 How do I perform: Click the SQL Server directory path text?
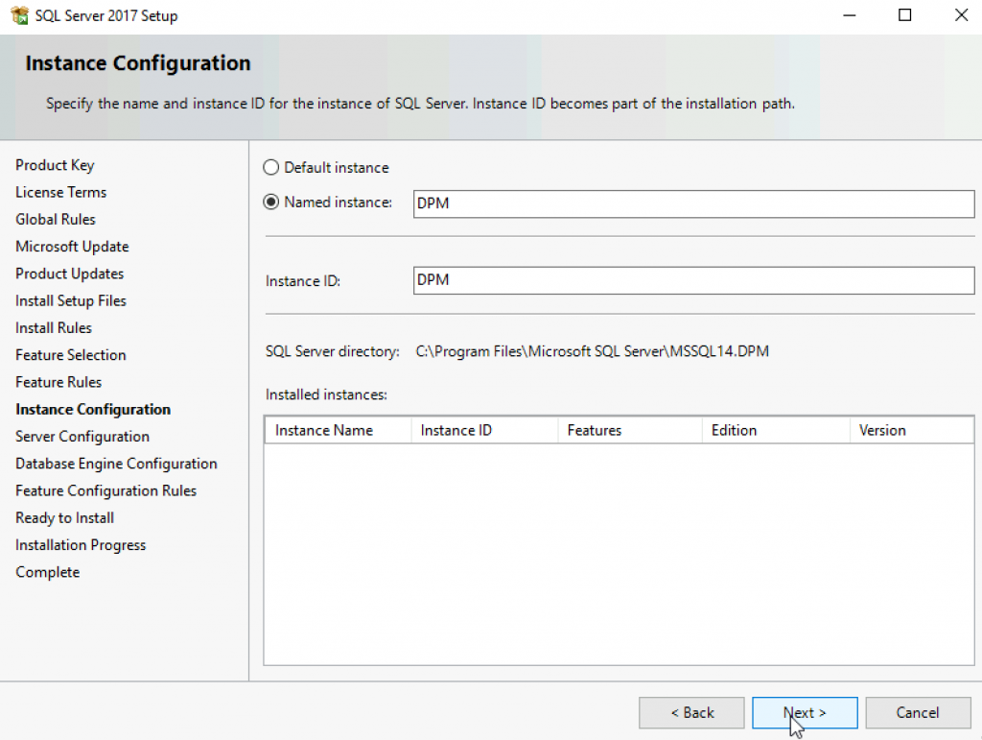(x=592, y=351)
